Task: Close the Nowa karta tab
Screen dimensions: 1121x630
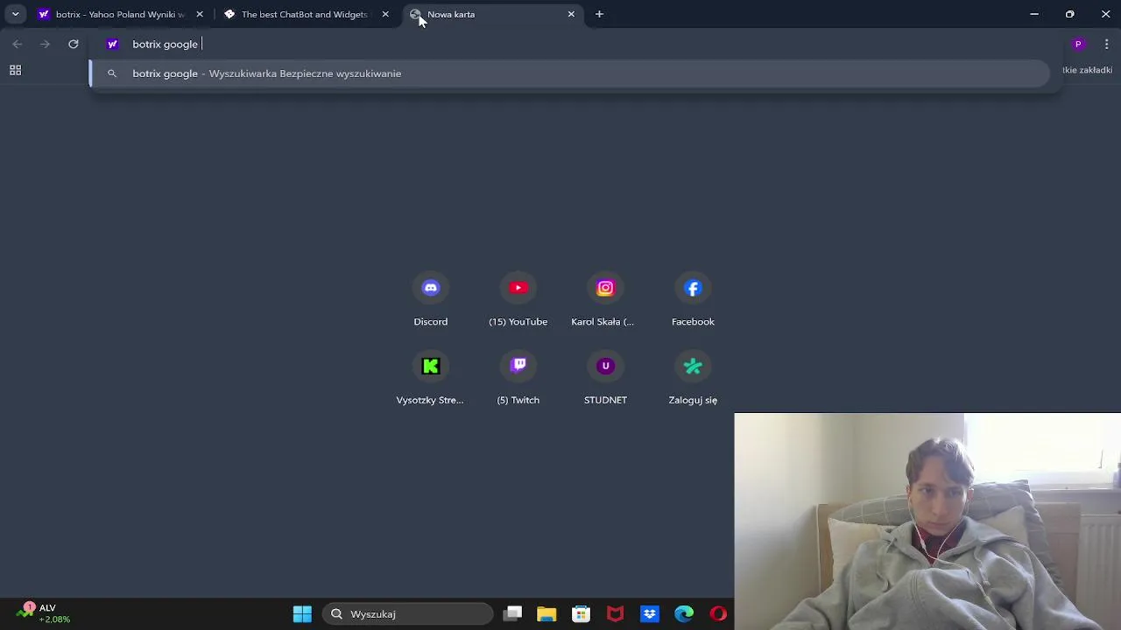Action: 571,14
